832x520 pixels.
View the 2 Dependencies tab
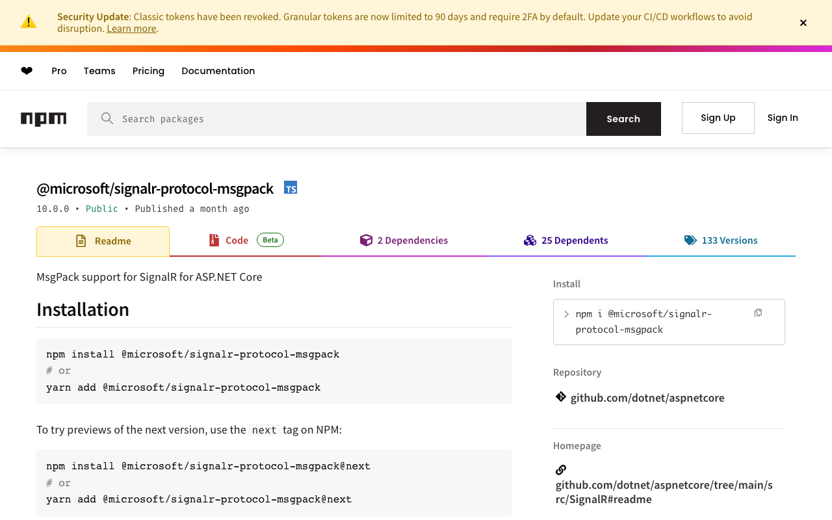[404, 240]
